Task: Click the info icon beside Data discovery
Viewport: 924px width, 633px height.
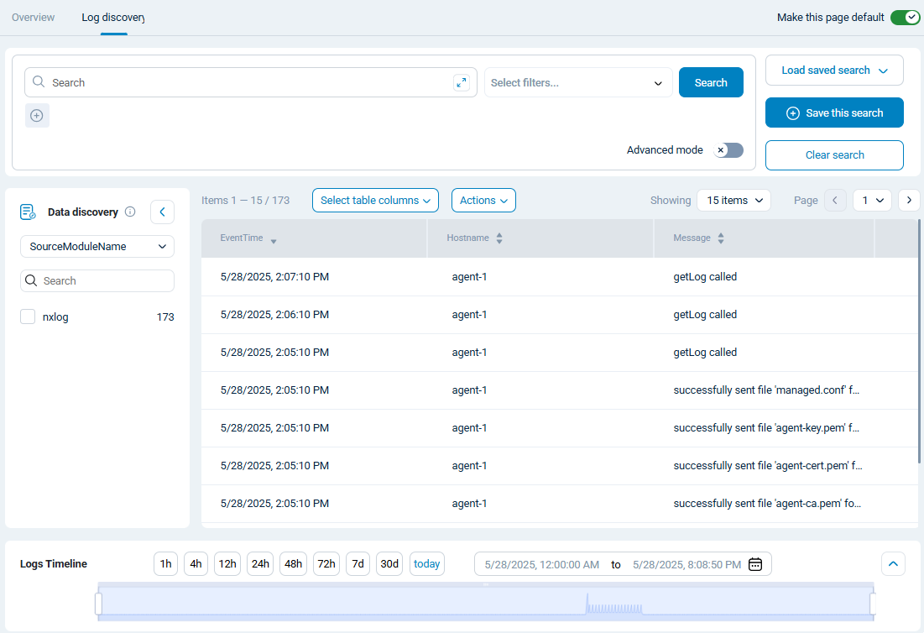Action: pos(131,212)
